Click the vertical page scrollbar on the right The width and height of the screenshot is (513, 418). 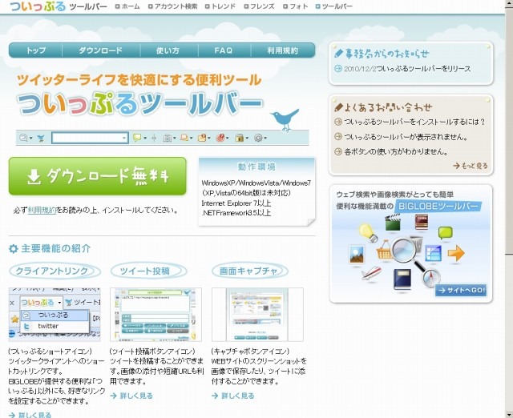point(509,209)
